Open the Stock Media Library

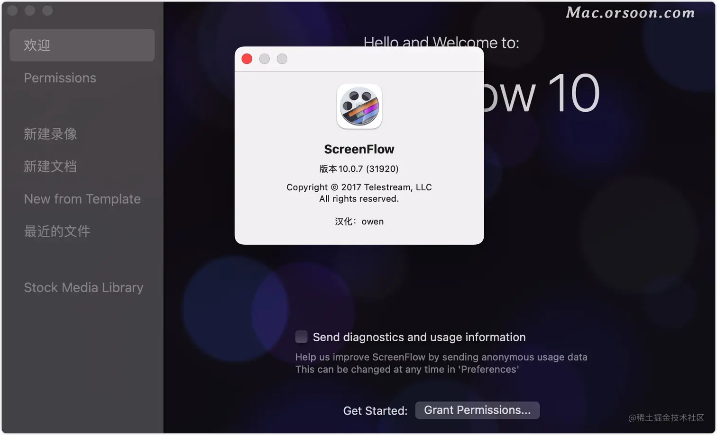83,287
